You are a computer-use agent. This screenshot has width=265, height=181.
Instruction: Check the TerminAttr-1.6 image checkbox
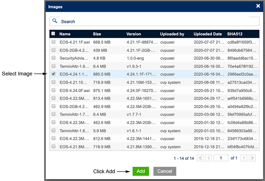coord(54,130)
